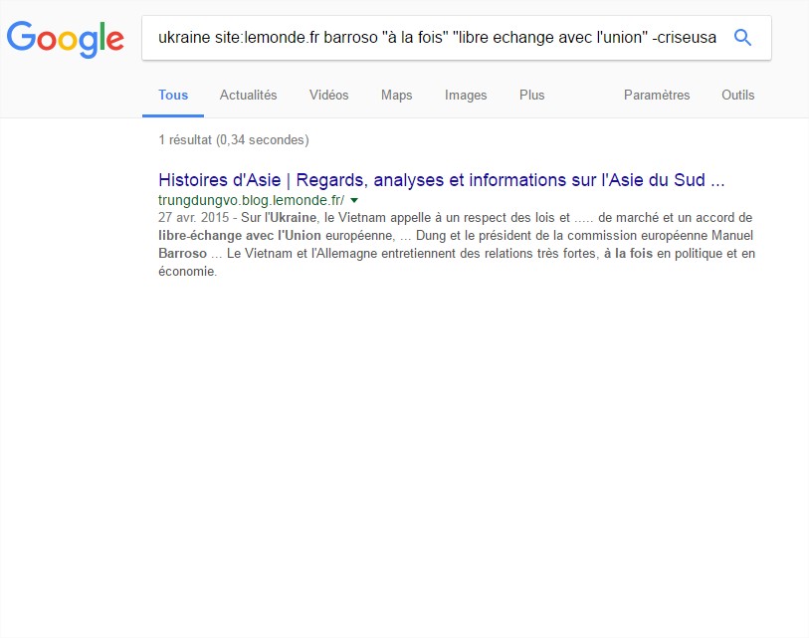Switch to the Actualités tab
Screen dimensions: 809x638
coord(248,95)
